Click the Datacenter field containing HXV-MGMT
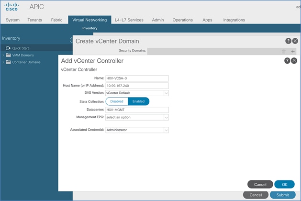 [137, 110]
